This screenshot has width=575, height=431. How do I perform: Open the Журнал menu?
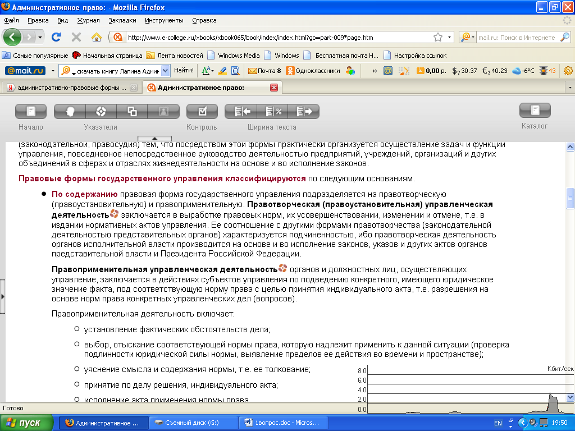coord(88,21)
